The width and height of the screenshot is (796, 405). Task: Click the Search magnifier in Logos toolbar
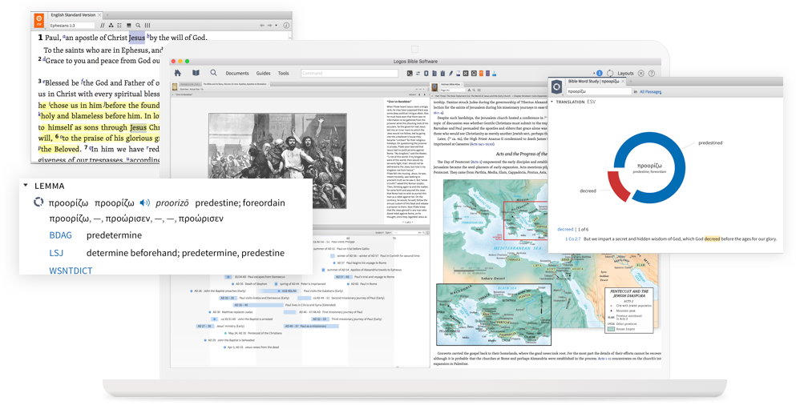click(214, 73)
